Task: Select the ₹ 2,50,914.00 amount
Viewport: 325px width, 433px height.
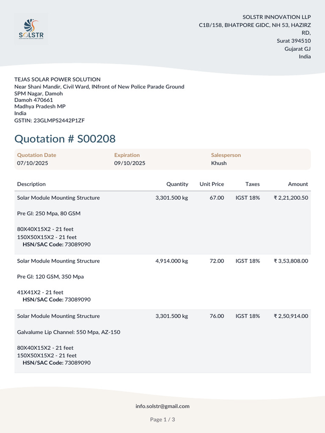Action: (291, 316)
